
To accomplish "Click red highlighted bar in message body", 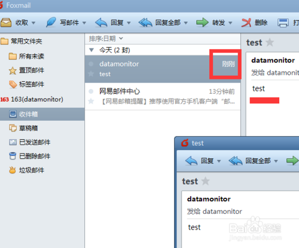I will 264,100.
